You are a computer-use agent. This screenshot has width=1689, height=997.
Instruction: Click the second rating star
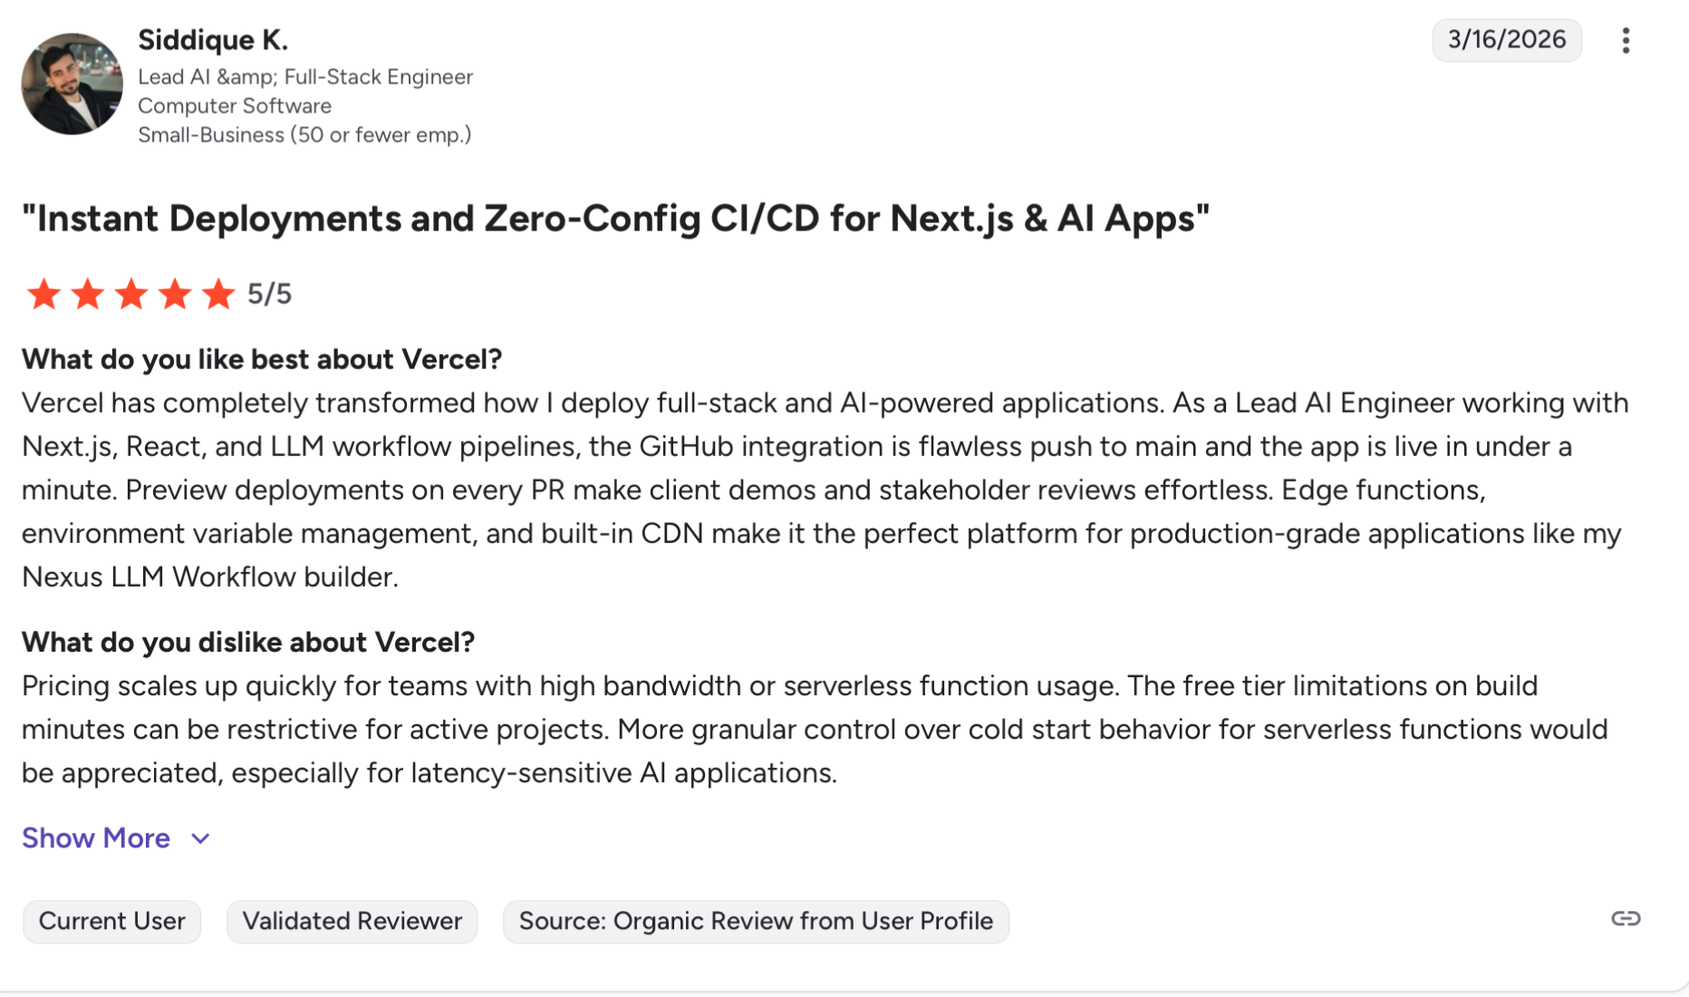pos(87,294)
